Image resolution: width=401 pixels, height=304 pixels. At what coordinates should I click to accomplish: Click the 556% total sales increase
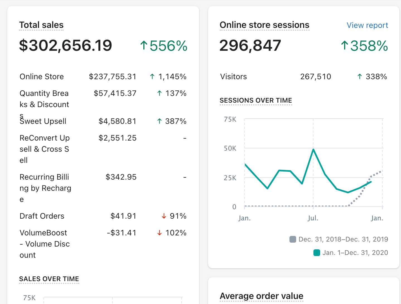pyautogui.click(x=164, y=46)
